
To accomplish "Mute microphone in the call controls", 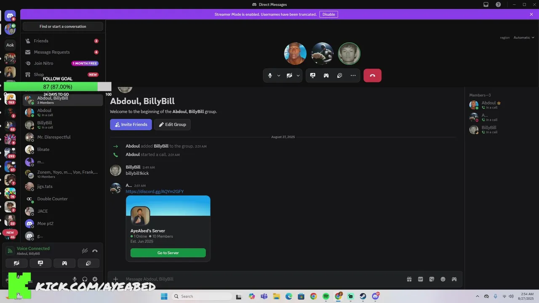I will click(270, 75).
